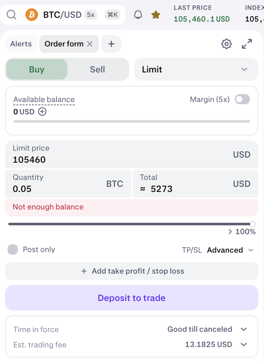Click the order size slider handle

point(253,224)
